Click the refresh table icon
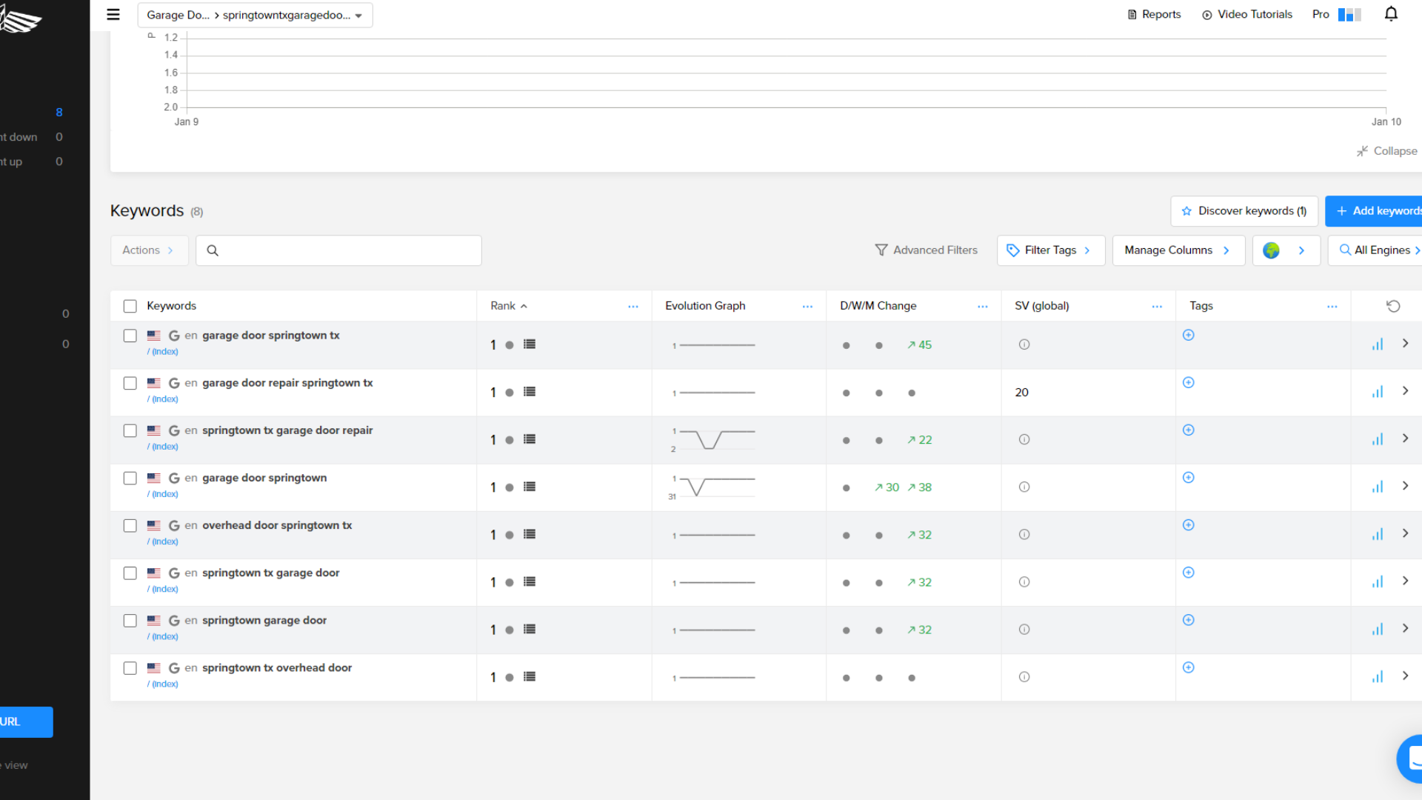1422x800 pixels. tap(1393, 306)
